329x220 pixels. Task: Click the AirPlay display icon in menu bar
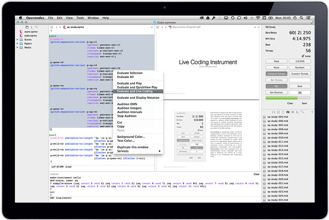(x=226, y=18)
